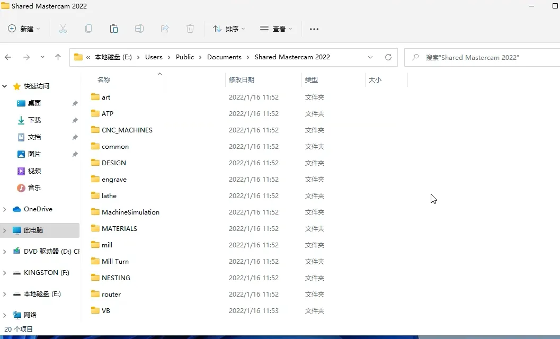Open the View (查看) dropdown
The height and width of the screenshot is (339, 560).
point(276,29)
